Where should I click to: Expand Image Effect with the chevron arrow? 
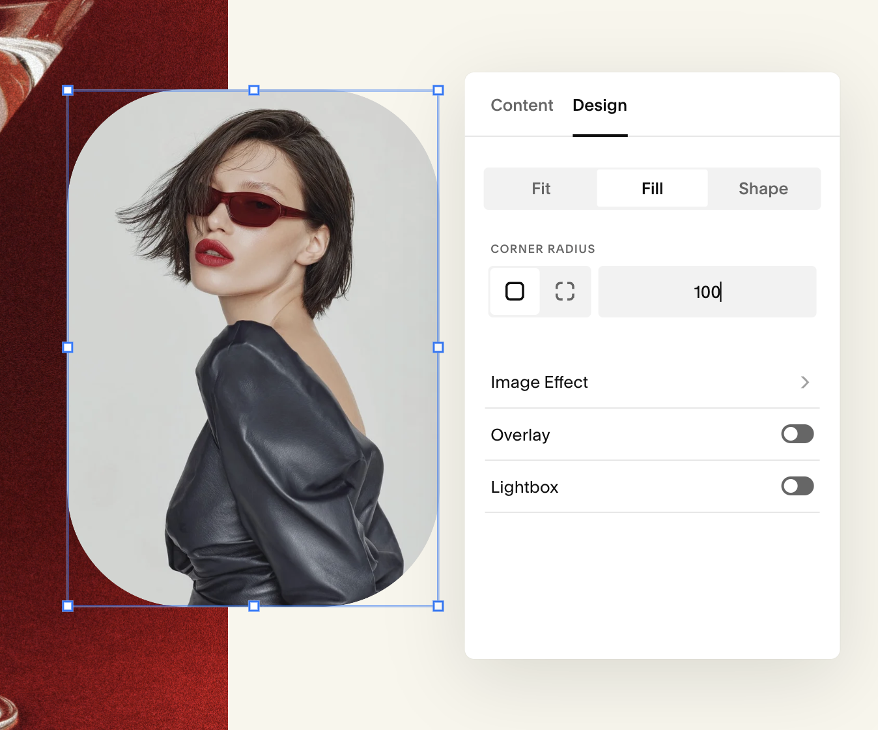coord(805,382)
